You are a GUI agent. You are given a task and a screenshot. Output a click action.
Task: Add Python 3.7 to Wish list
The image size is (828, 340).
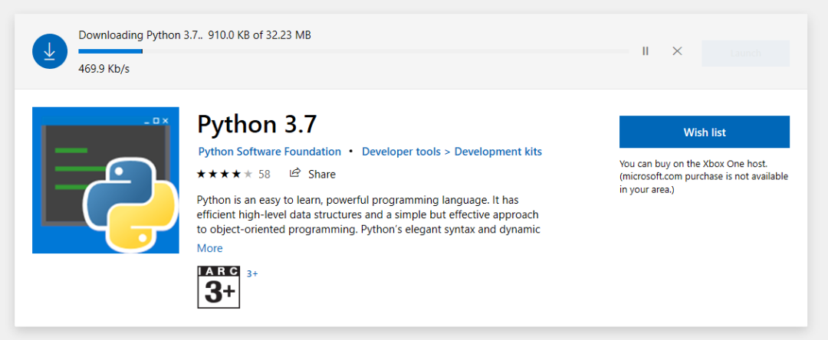(x=705, y=132)
